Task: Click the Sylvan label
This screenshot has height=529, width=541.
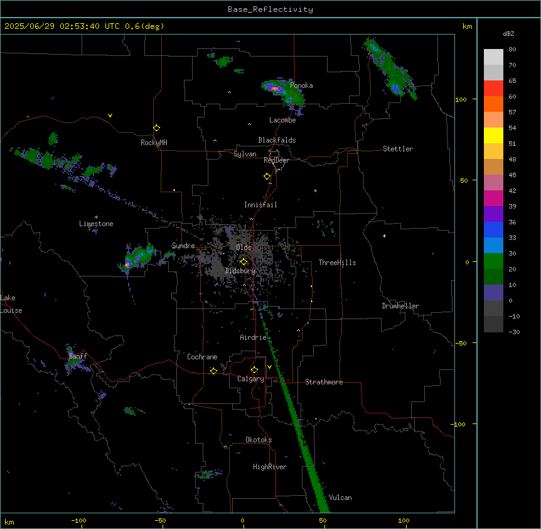Action: pyautogui.click(x=245, y=154)
